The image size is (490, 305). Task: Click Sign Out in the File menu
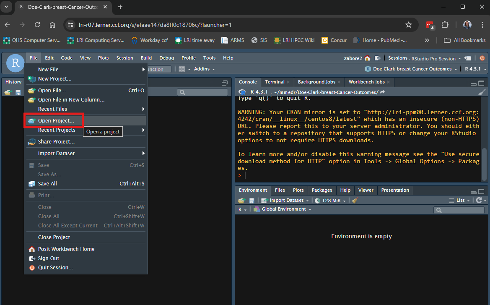(x=85, y=258)
